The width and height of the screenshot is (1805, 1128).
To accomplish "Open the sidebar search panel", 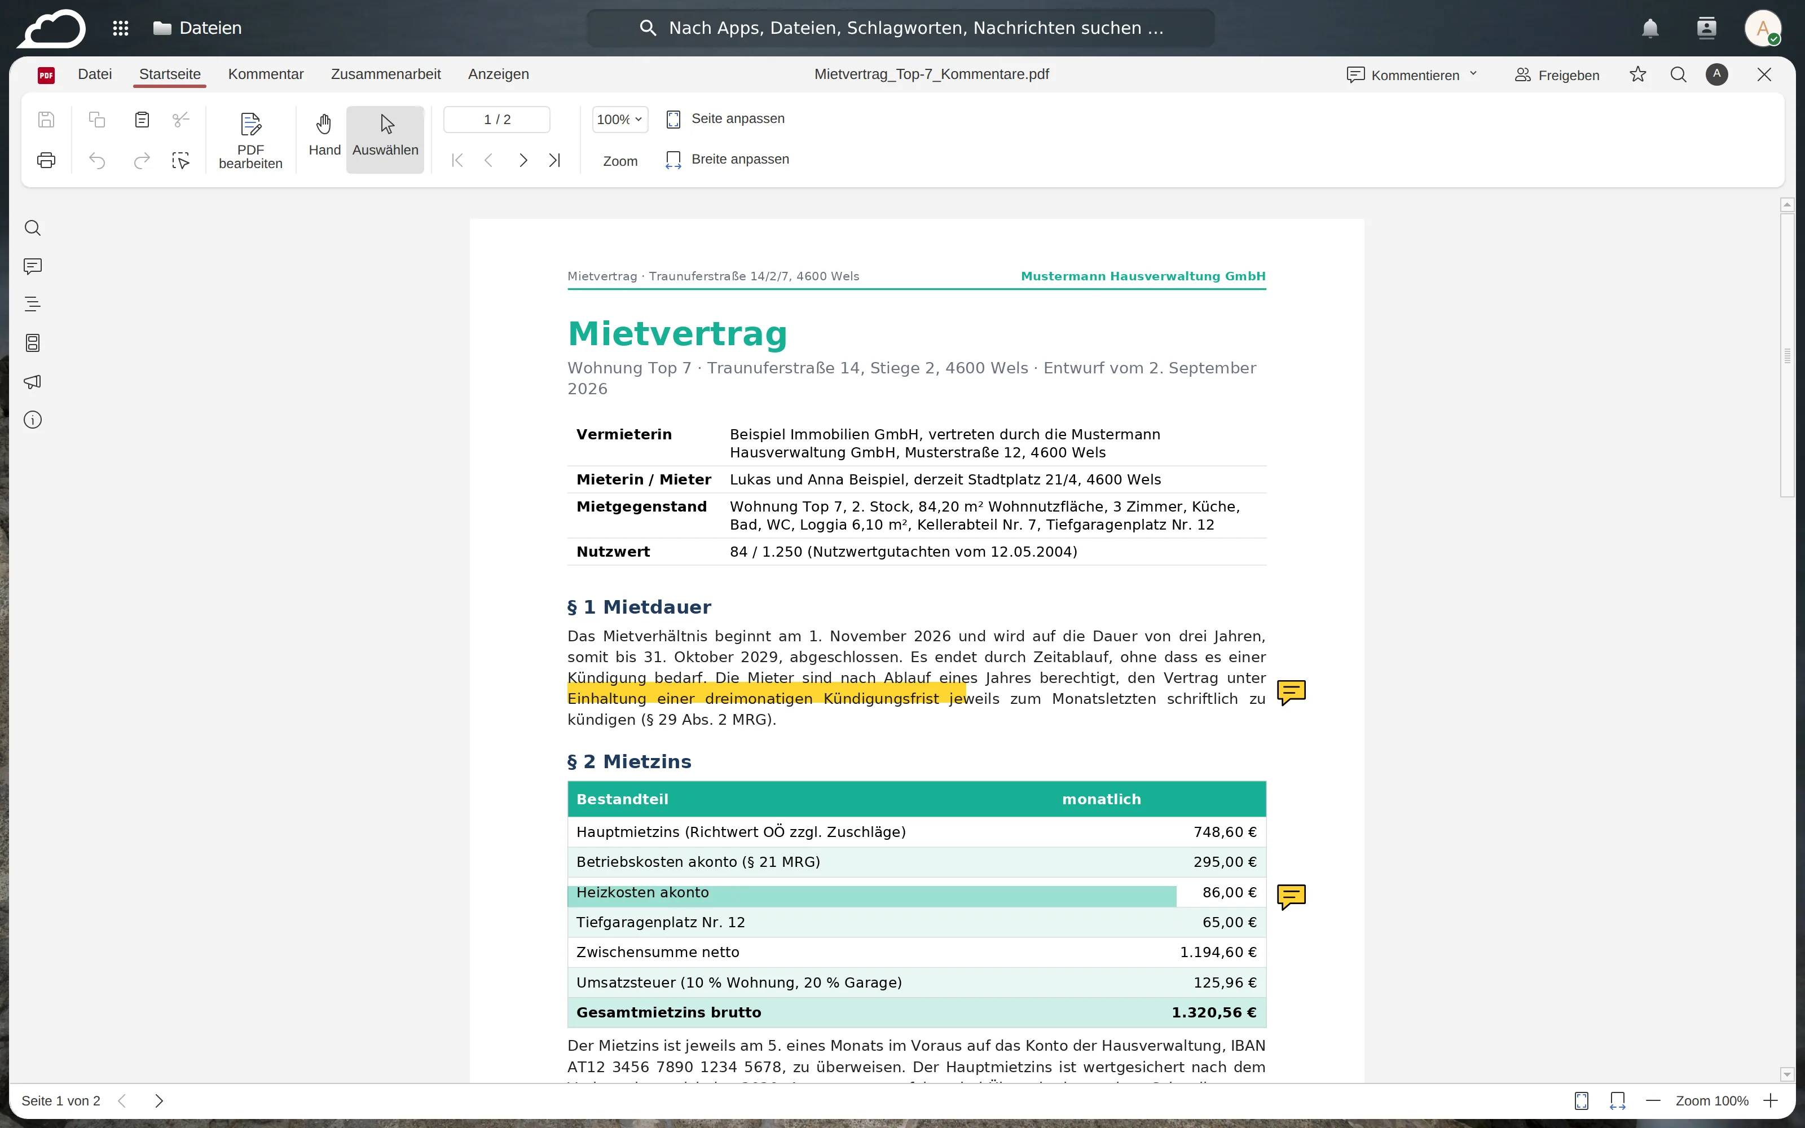I will (33, 227).
